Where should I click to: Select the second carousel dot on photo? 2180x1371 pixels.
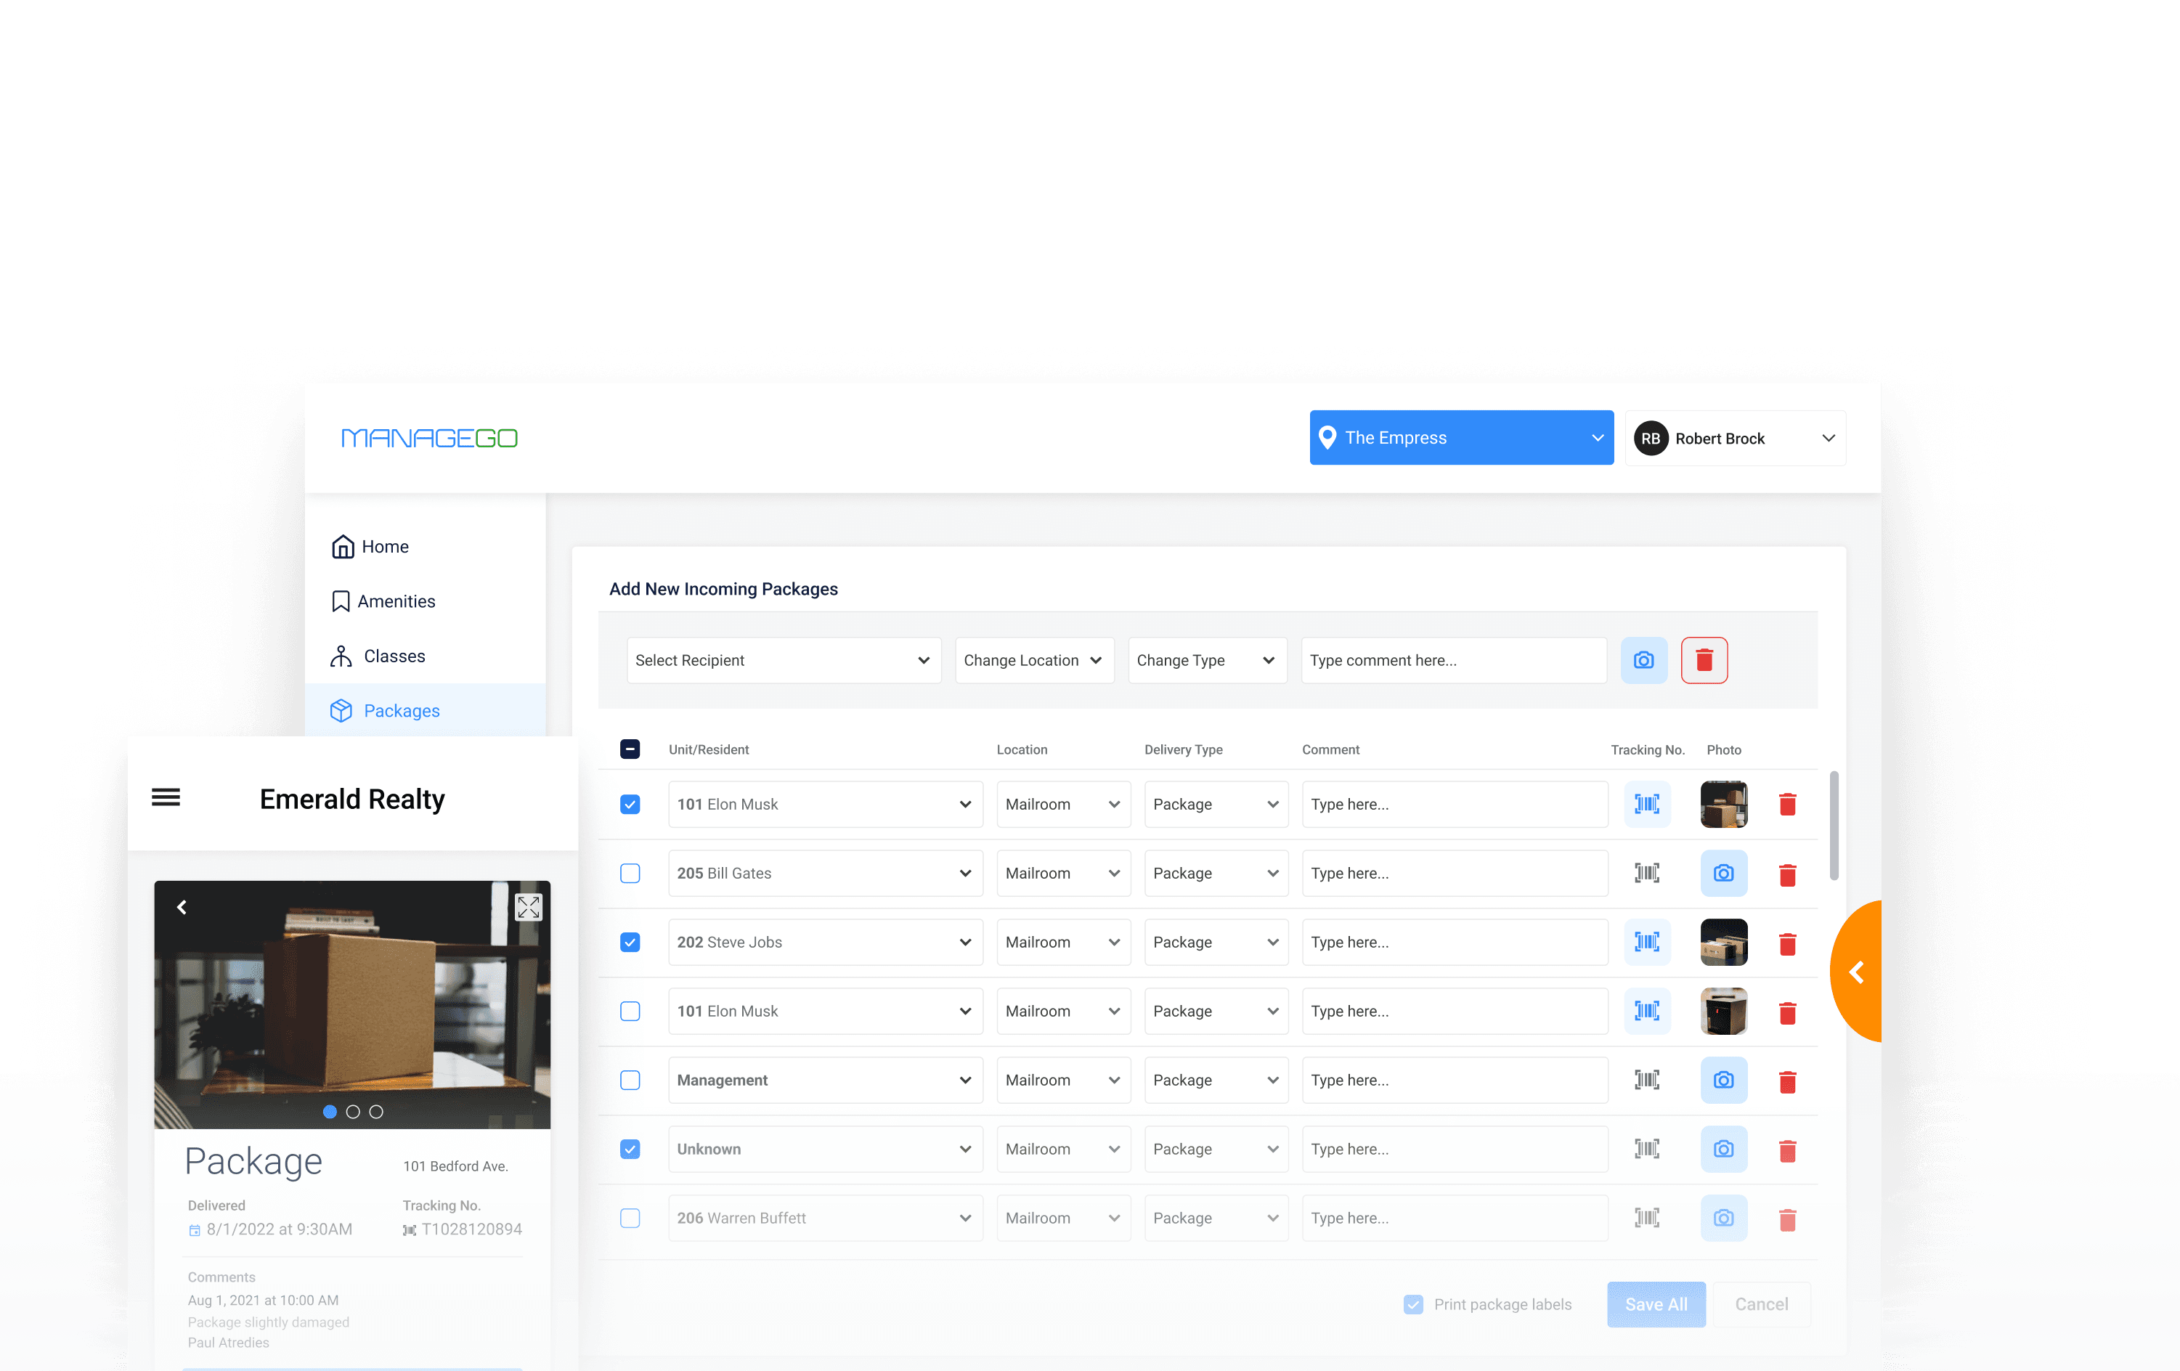[x=353, y=1112]
